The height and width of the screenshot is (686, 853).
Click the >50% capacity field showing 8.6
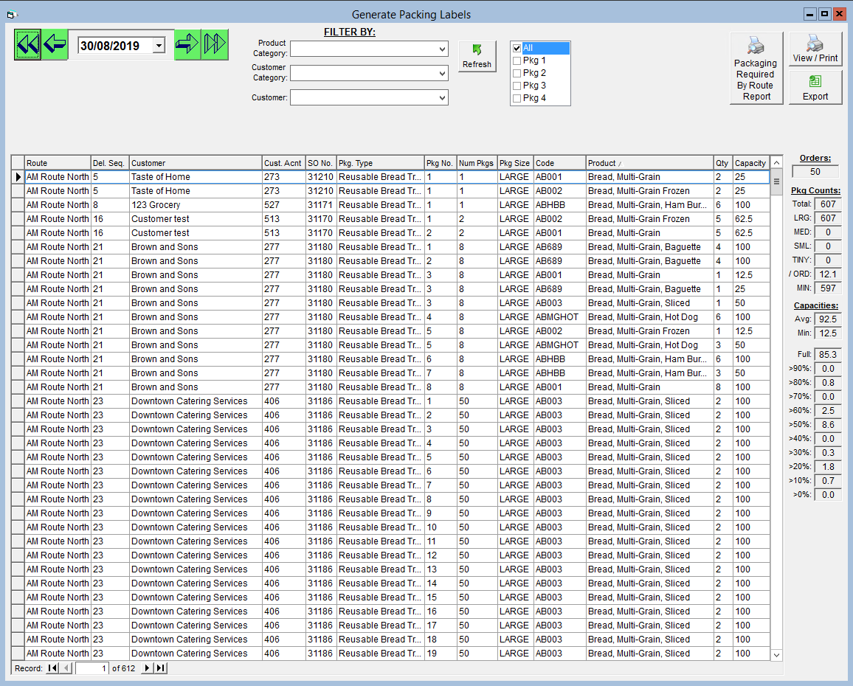click(x=828, y=425)
